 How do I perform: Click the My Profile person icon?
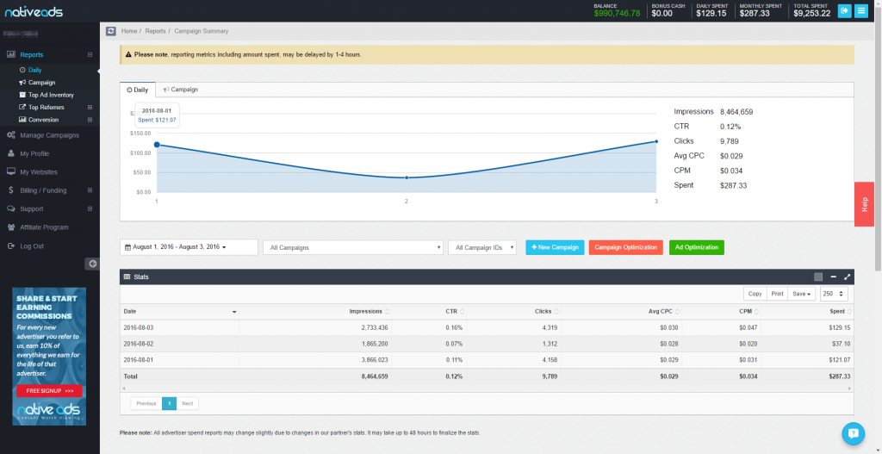point(10,153)
